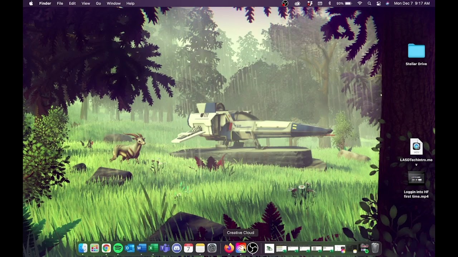Viewport: 458px width, 257px height.
Task: Open Microsoft Teams from the Dock
Action: coord(165,248)
